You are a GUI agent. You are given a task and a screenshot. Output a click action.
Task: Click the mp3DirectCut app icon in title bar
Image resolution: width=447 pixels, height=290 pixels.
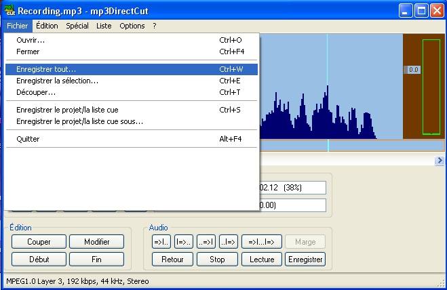click(10, 10)
